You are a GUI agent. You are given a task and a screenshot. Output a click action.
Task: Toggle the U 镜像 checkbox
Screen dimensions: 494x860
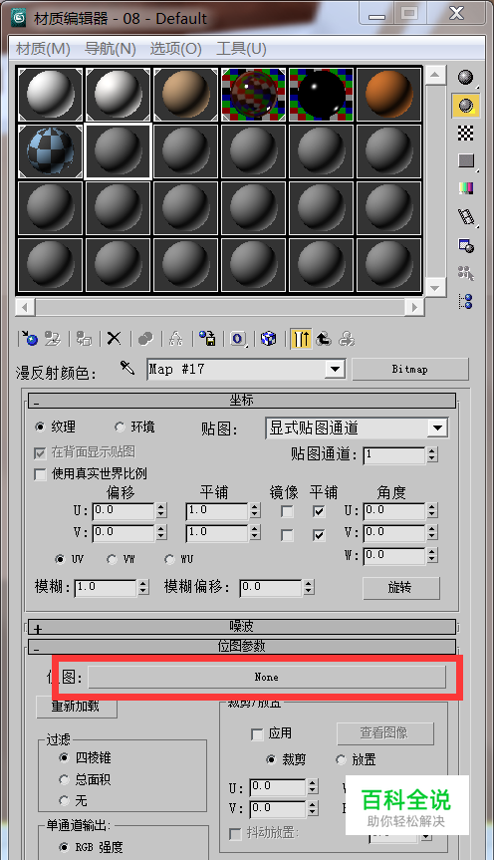pyautogui.click(x=287, y=511)
